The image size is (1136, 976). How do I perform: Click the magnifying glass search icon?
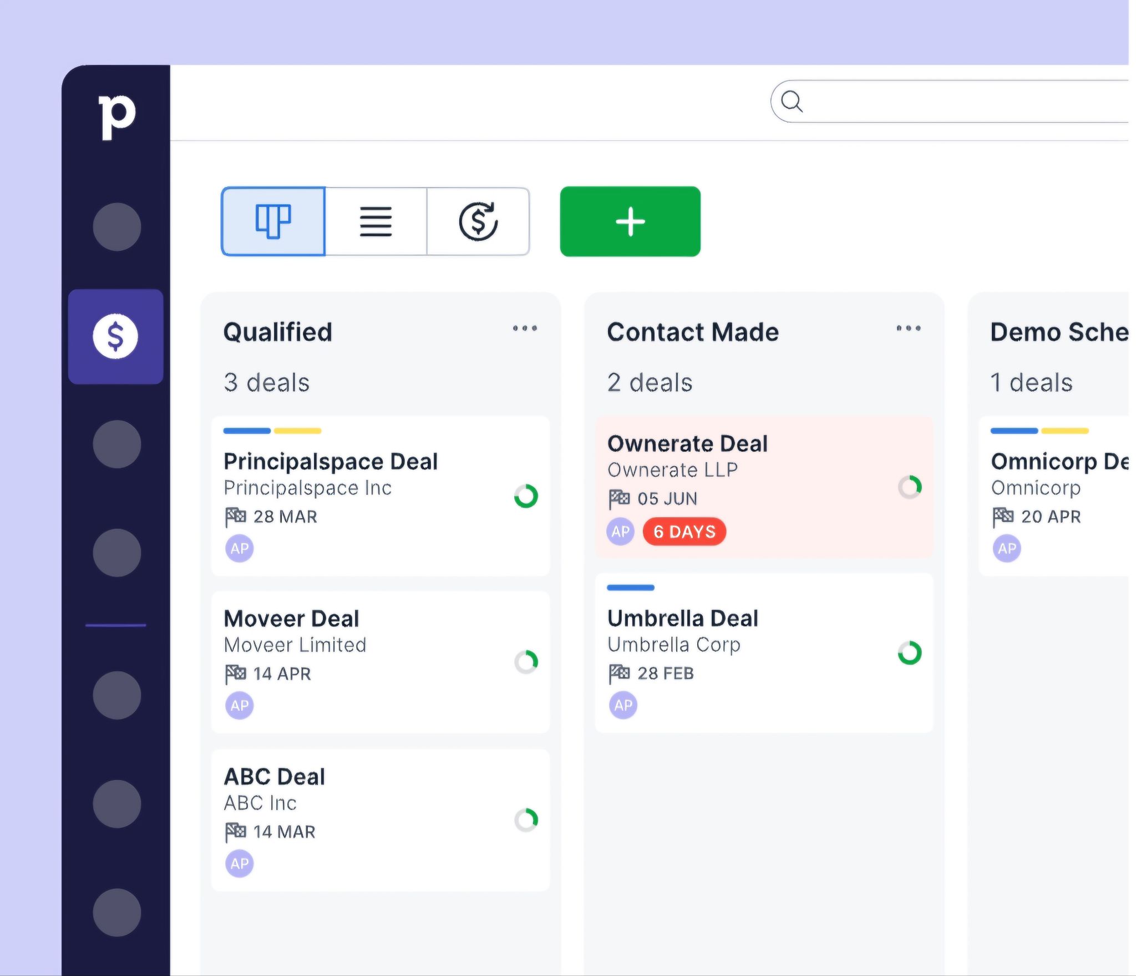[792, 102]
